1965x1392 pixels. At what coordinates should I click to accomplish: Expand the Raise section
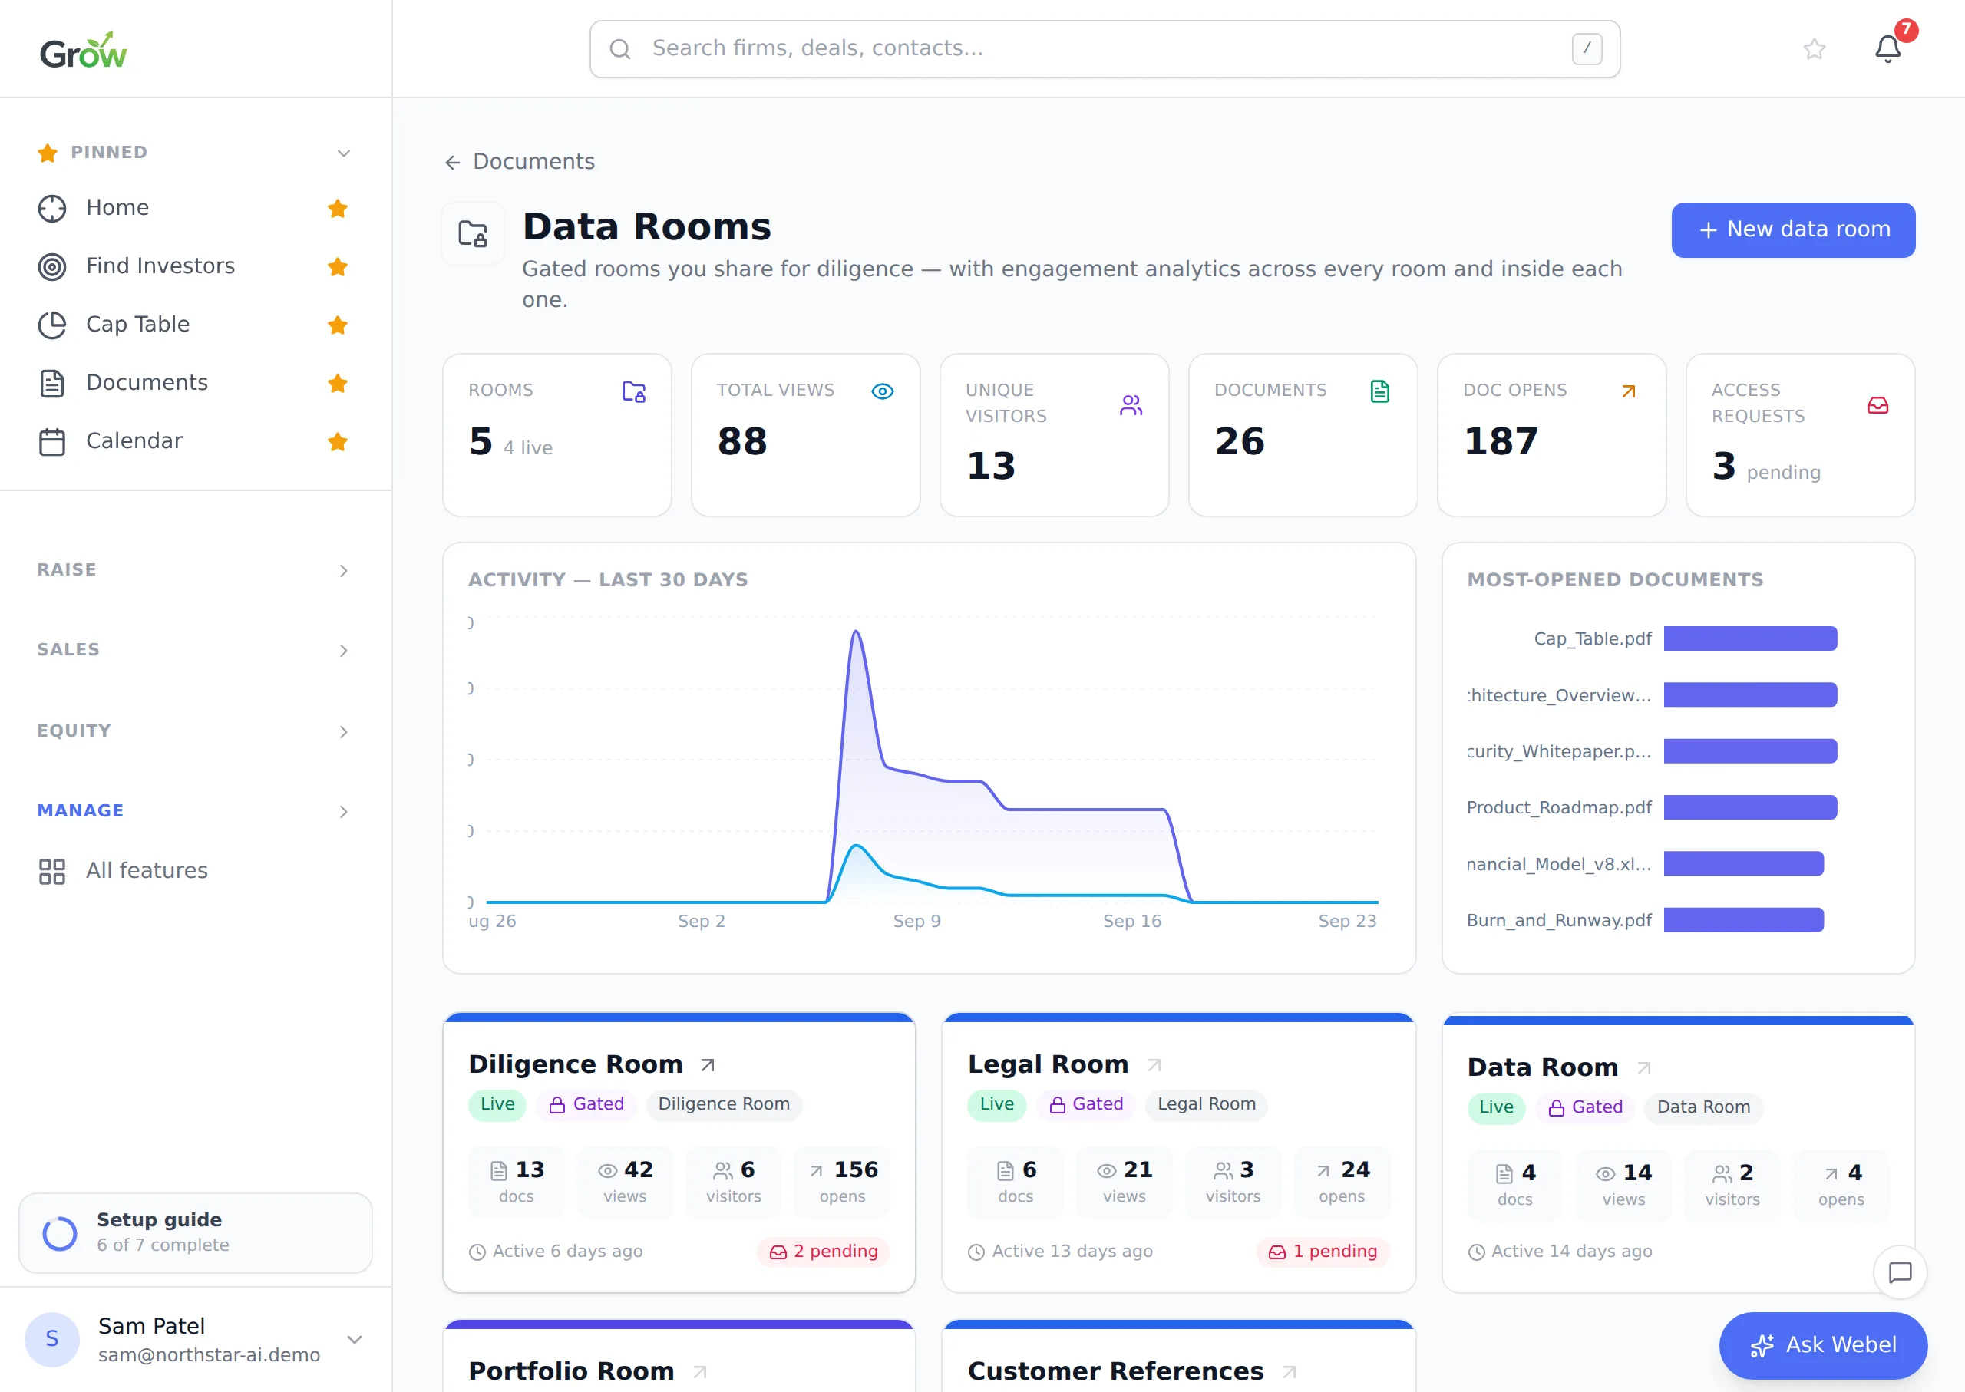click(x=344, y=571)
